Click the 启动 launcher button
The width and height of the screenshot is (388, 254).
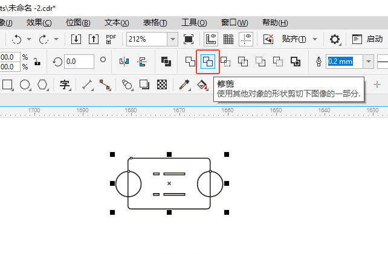coord(367,39)
